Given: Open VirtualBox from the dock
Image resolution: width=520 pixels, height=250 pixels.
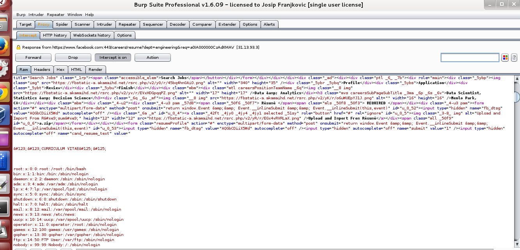Looking at the screenshot, I should coord(4,114).
